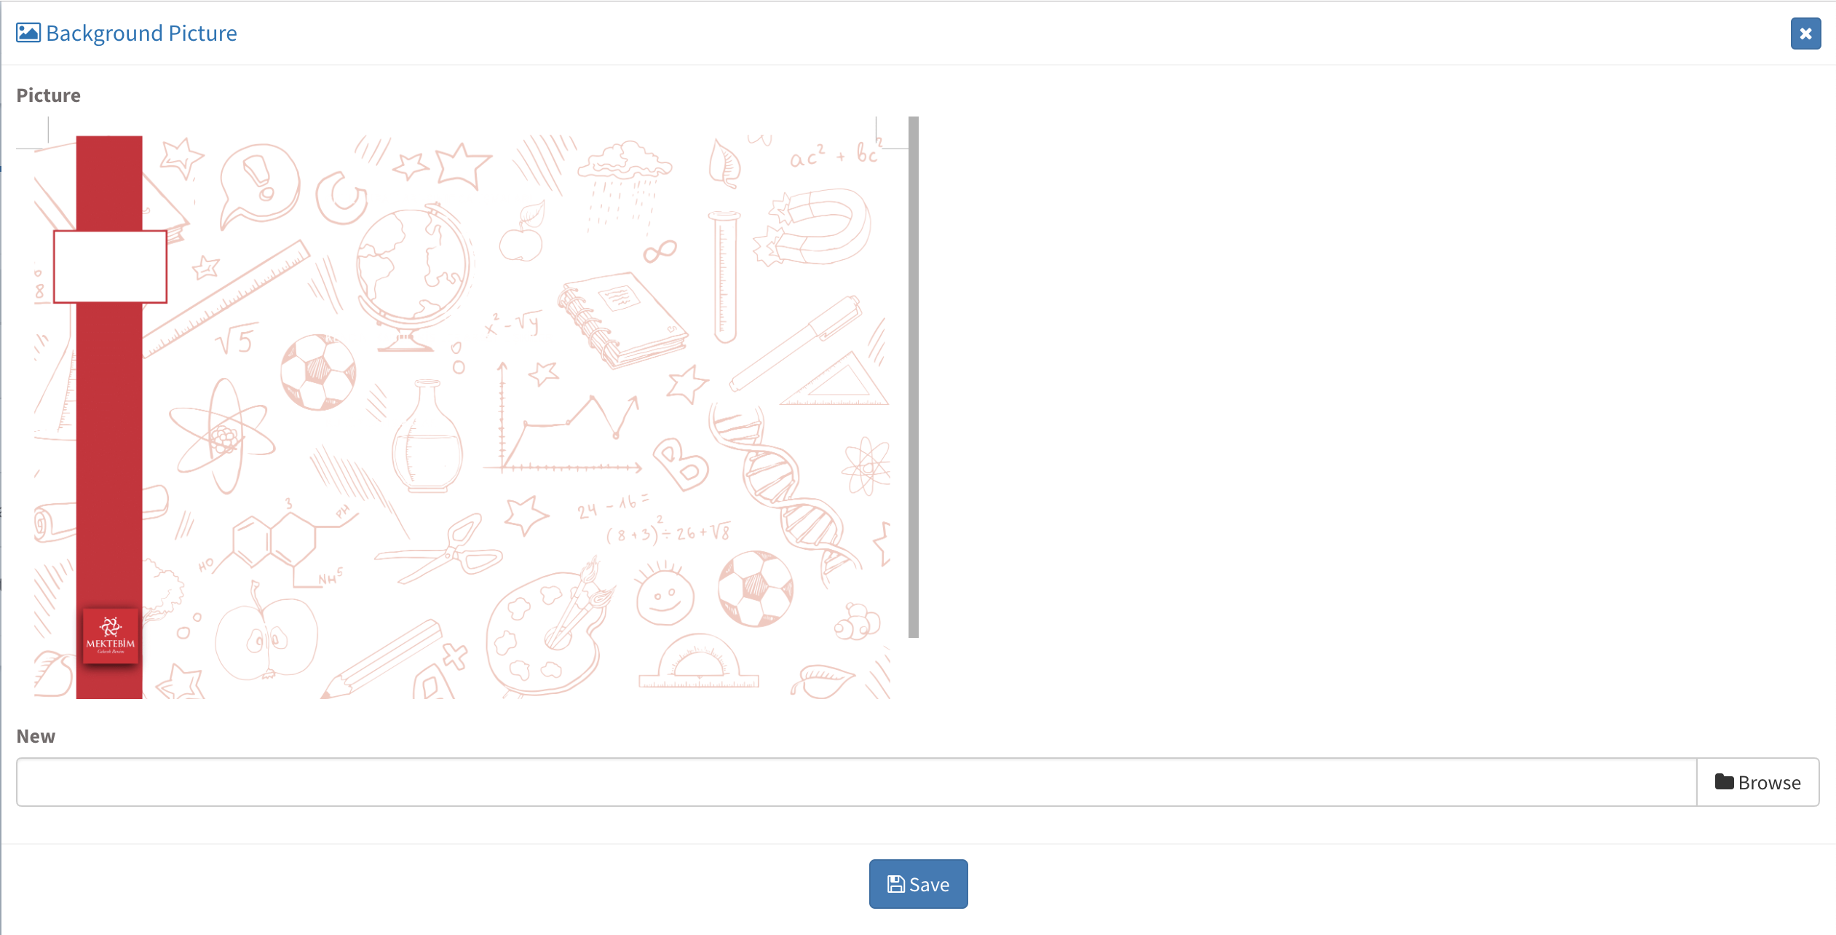Screen dimensions: 1836x935
Task: Click the gray scrollbar beside the picture
Action: point(914,377)
